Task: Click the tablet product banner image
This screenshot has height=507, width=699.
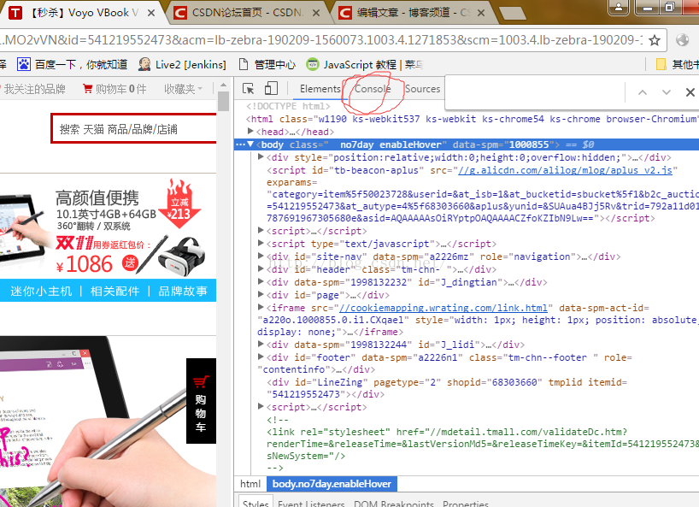Action: (x=108, y=227)
